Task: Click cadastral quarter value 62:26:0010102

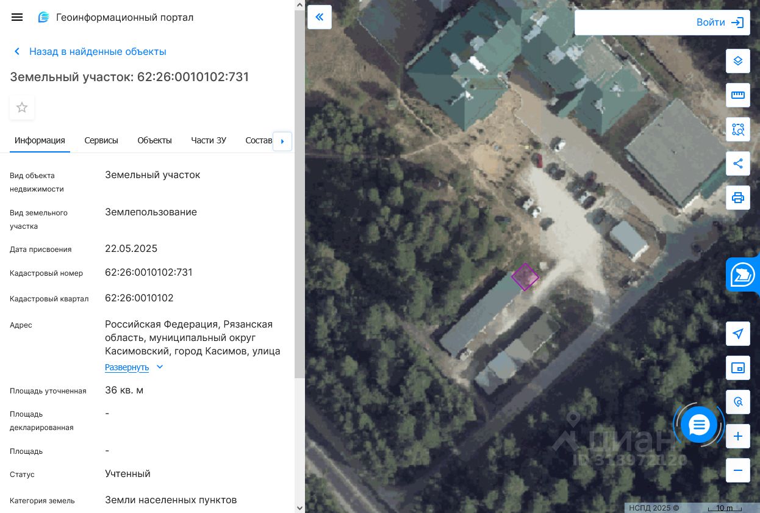Action: (x=139, y=298)
